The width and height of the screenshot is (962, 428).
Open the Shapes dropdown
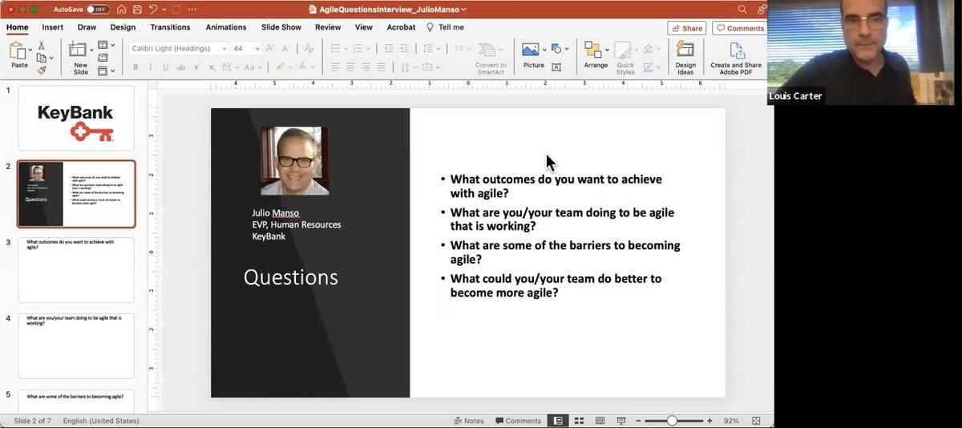(560, 49)
